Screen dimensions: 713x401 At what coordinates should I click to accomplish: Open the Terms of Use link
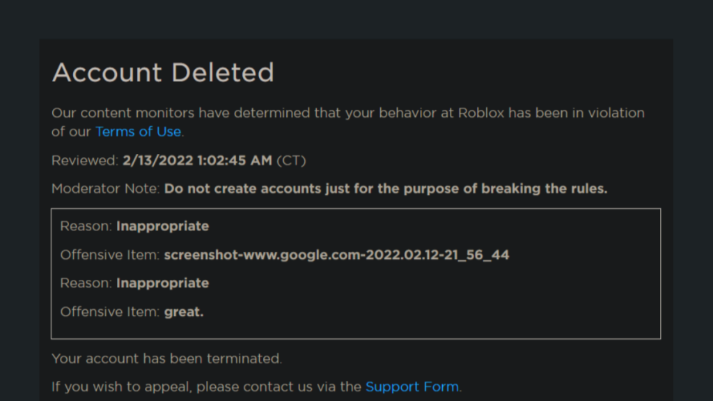[138, 132]
